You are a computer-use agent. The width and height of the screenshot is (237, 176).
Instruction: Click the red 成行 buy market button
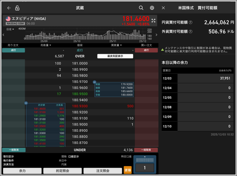tap(146, 50)
